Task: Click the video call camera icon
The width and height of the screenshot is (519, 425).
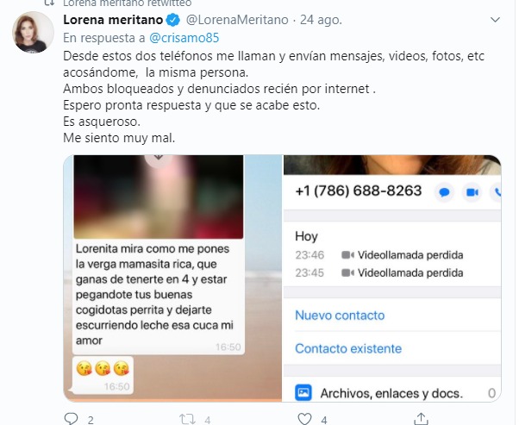Action: click(x=472, y=192)
